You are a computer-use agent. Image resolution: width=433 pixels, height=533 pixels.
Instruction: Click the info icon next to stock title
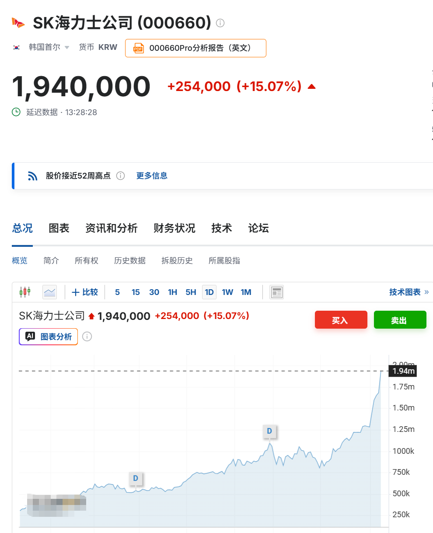(x=220, y=23)
